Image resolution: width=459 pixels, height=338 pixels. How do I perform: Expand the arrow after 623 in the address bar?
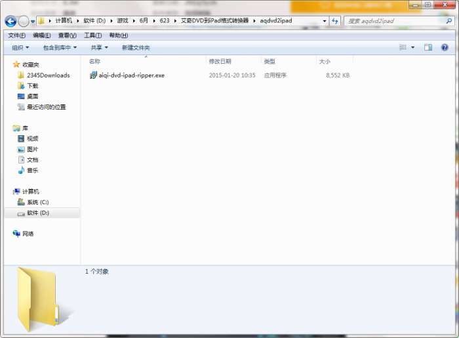pyautogui.click(x=175, y=21)
